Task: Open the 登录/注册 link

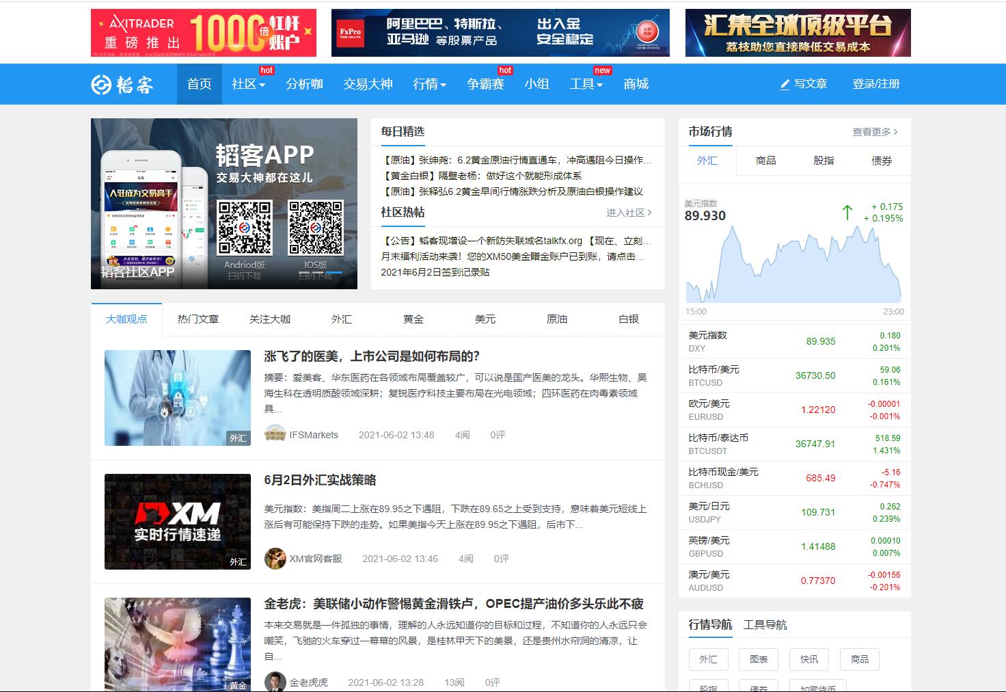Action: click(875, 84)
